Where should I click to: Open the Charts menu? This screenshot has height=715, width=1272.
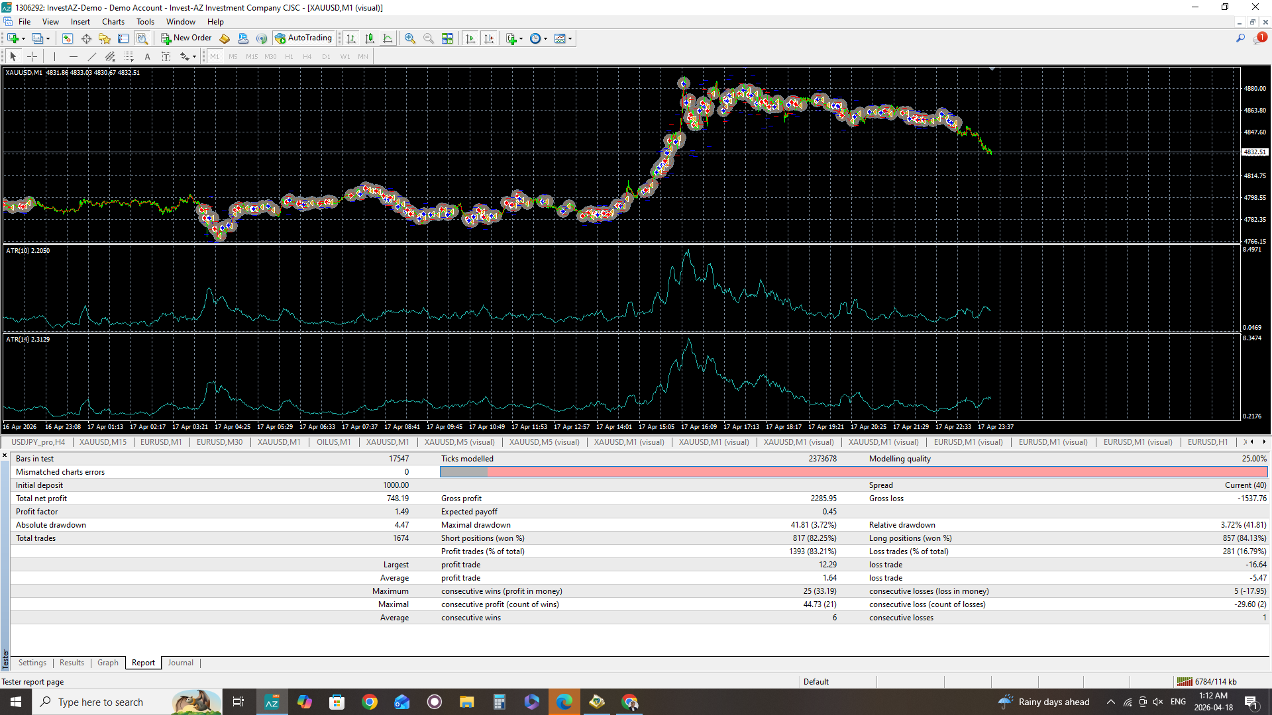pos(113,22)
